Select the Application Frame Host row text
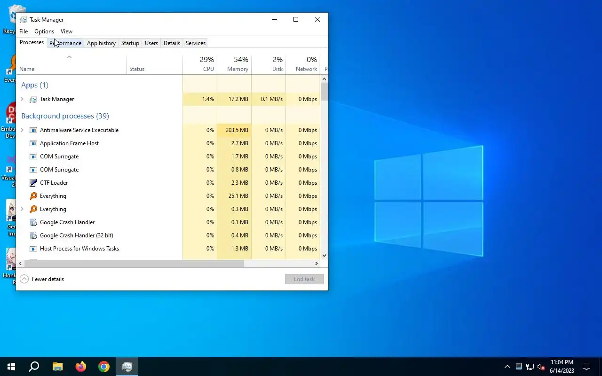Screen dimensions: 602x376 point(69,143)
